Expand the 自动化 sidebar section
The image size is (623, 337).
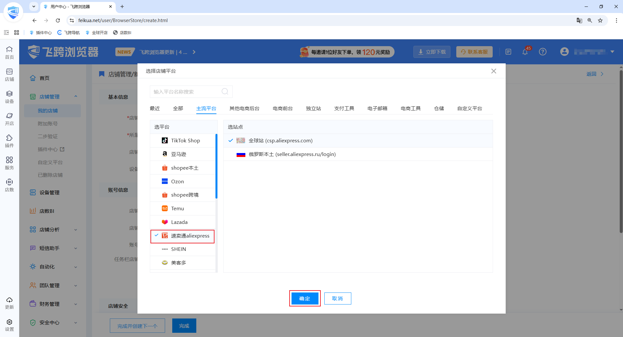pyautogui.click(x=76, y=267)
